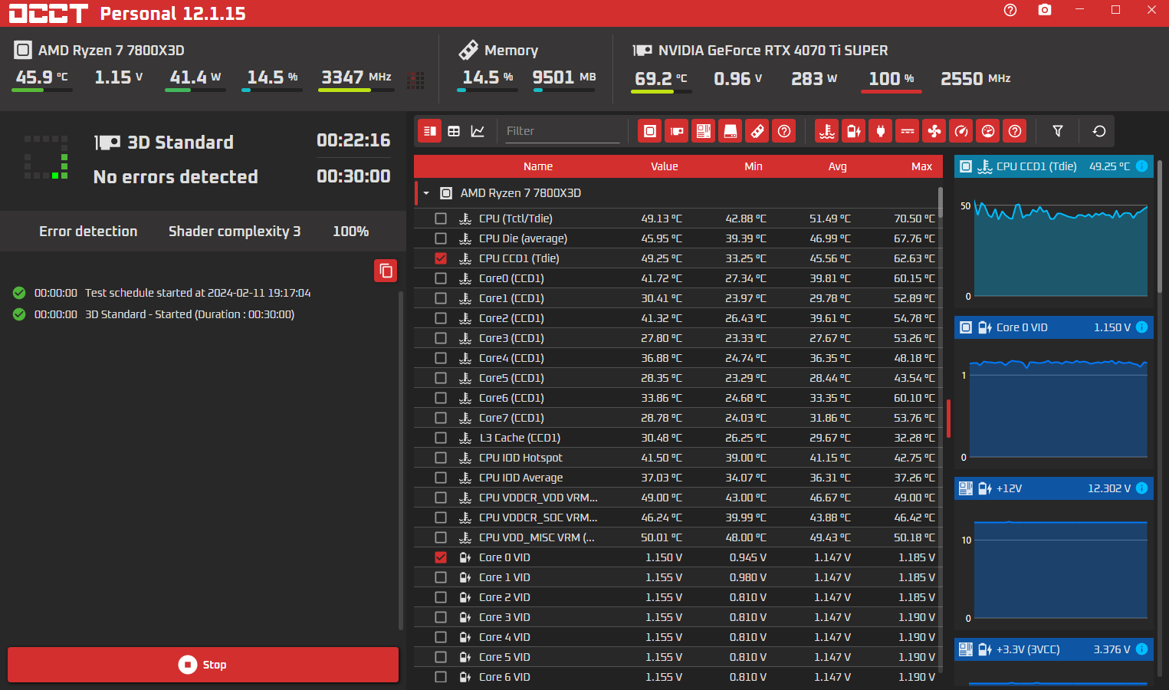This screenshot has width=1169, height=690.
Task: Sort the sensor table by the Value column
Action: tap(664, 166)
